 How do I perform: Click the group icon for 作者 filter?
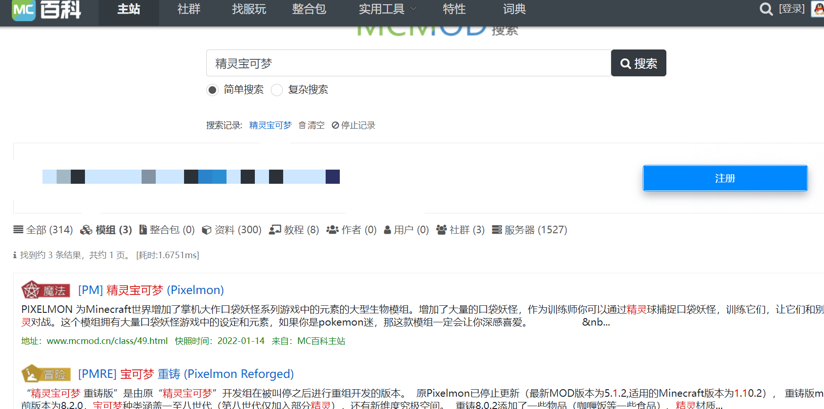(332, 230)
